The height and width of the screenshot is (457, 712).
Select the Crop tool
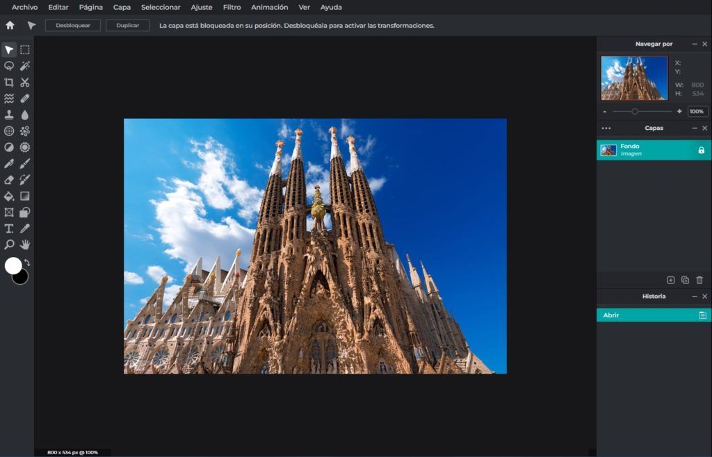pos(9,82)
